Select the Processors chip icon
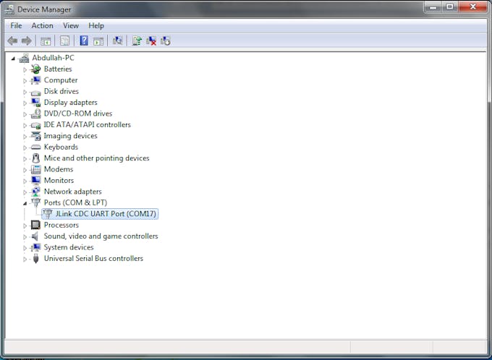This screenshot has height=360, width=492. tap(35, 225)
